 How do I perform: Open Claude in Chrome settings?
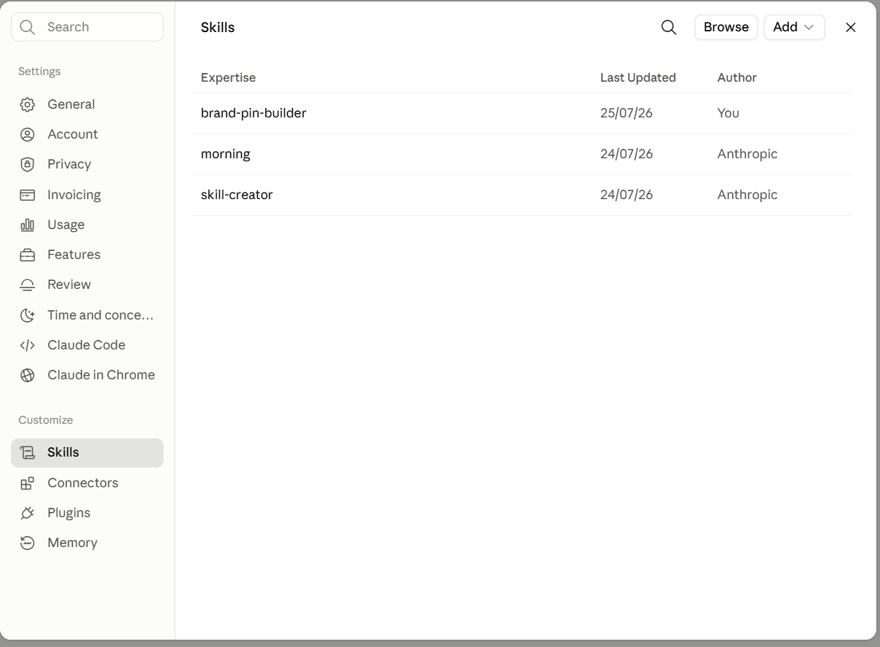[87, 375]
